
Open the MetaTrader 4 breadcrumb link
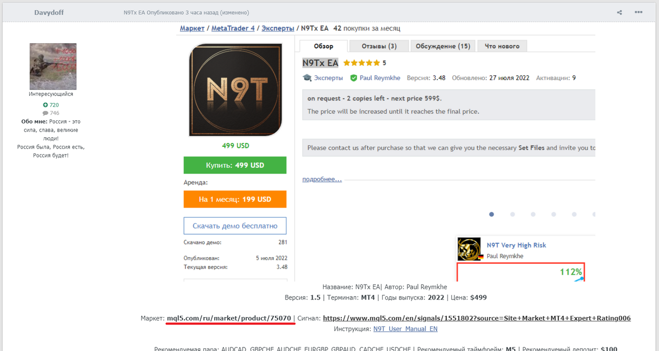point(233,29)
